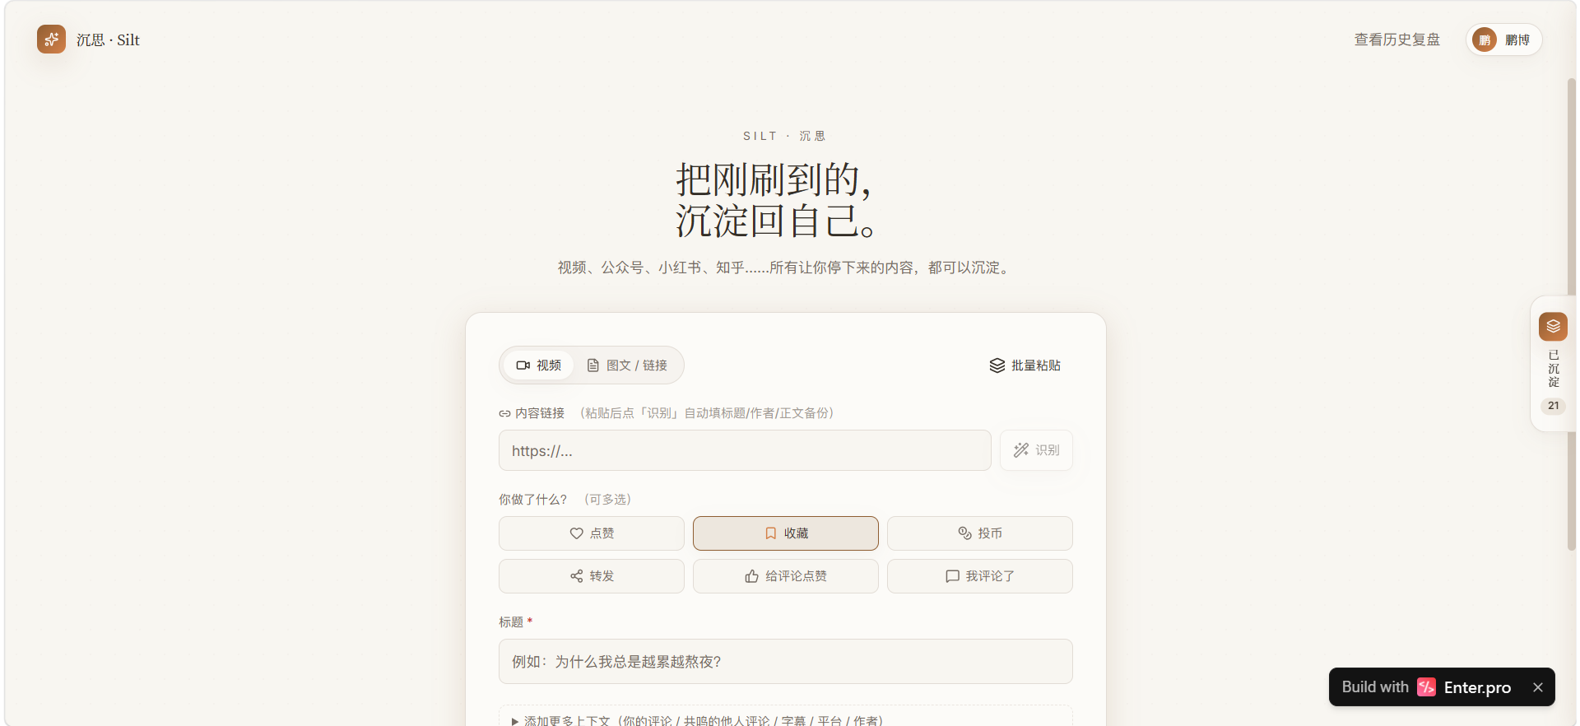
Task: Click the coins icon in 投币
Action: tap(965, 533)
